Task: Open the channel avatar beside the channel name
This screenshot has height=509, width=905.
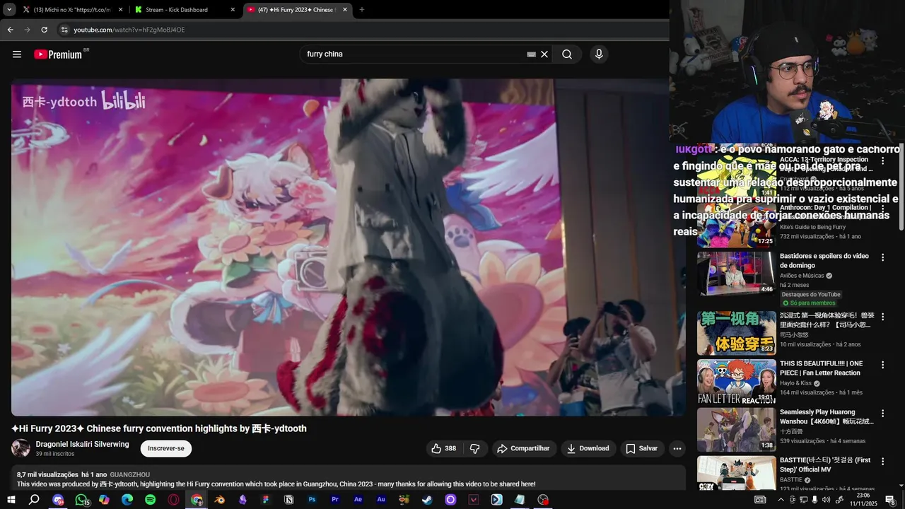Action: pos(21,448)
